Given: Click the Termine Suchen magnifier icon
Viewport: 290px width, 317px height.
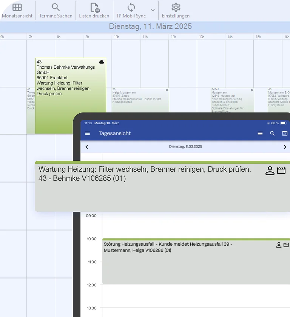Looking at the screenshot, I should coord(56,8).
